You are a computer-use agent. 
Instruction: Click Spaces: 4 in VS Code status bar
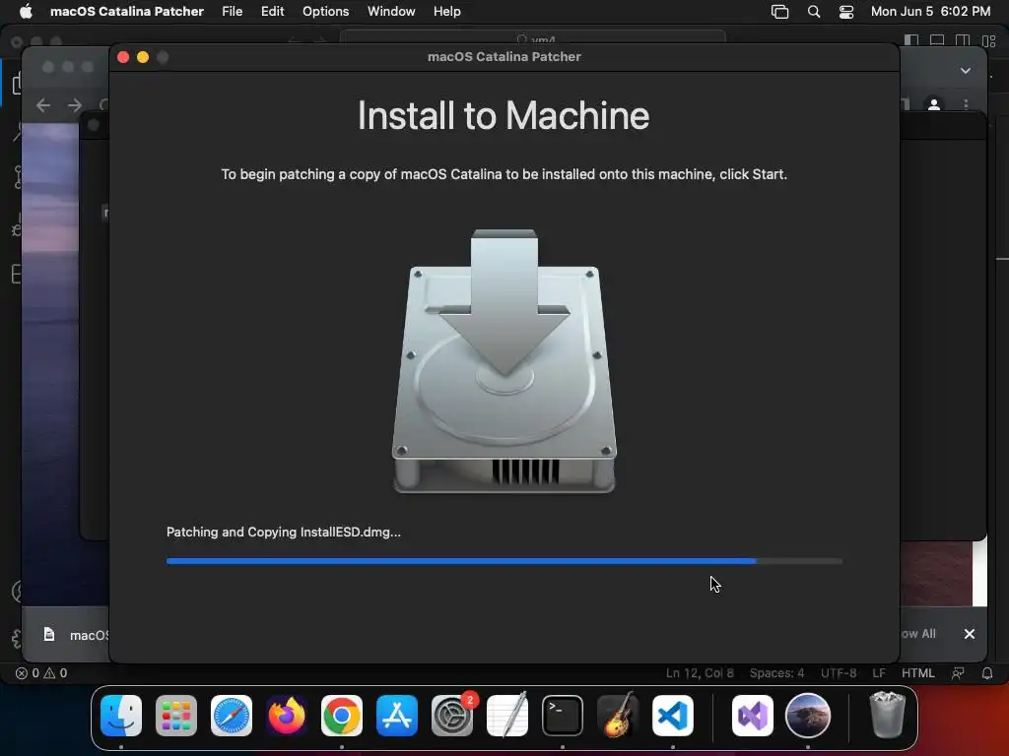776,673
